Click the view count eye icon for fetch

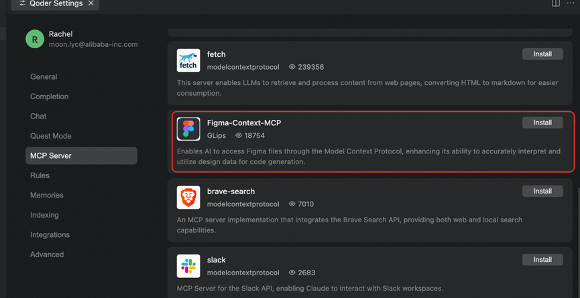292,67
